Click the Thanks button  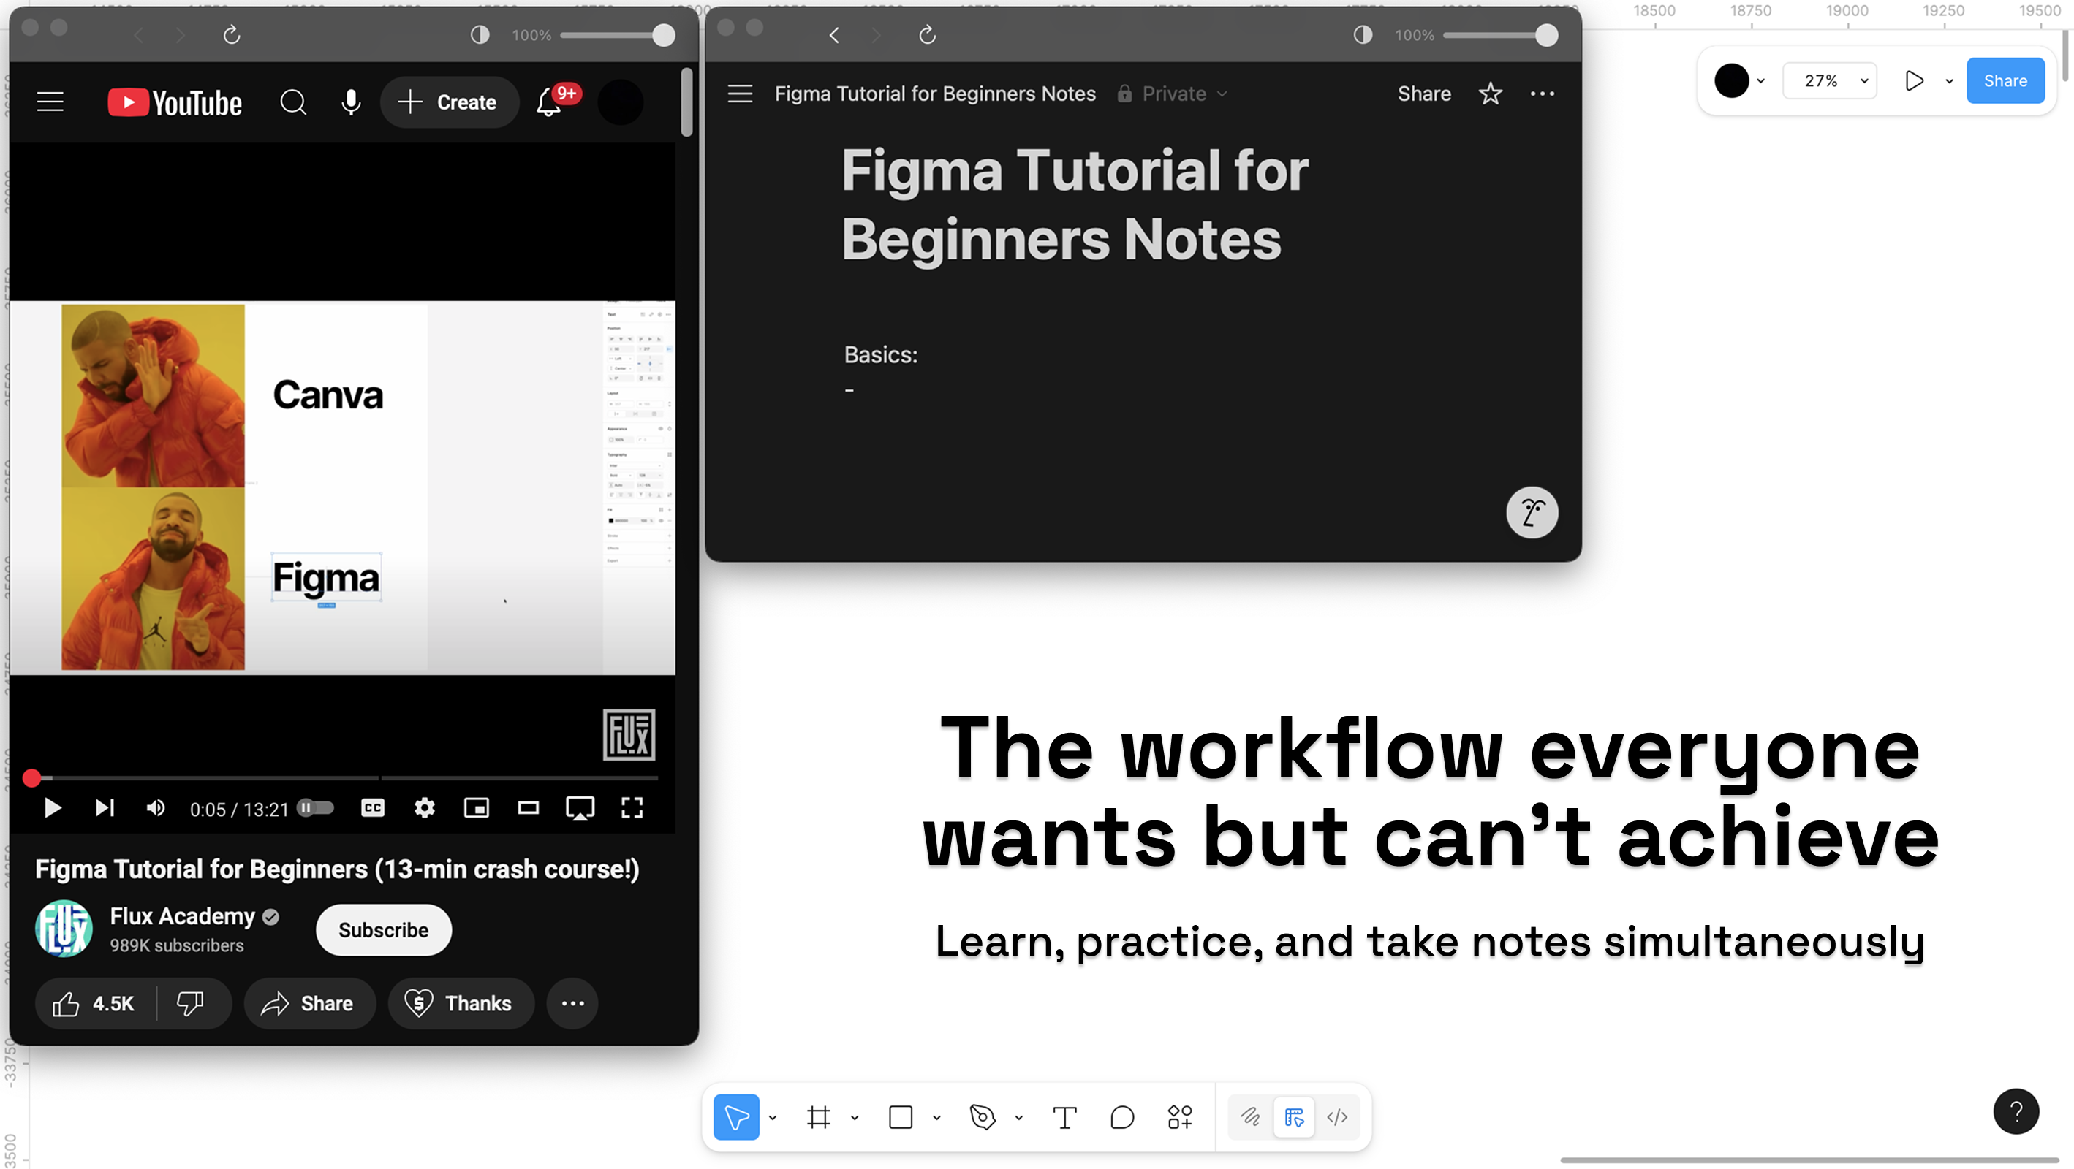461,1003
